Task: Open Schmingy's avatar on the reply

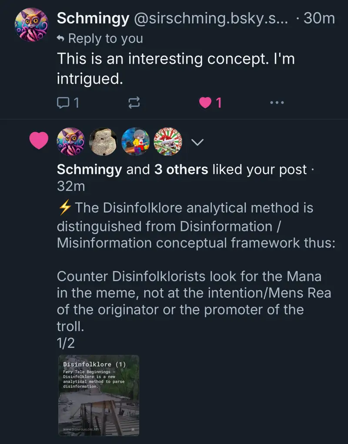Action: click(x=32, y=26)
